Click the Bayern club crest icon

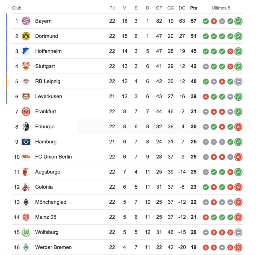[x=26, y=21]
